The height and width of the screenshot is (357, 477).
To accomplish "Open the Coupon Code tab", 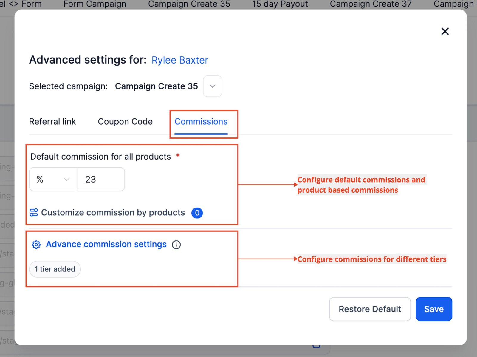I will click(125, 122).
